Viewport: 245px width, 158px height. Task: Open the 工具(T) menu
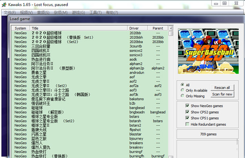(x=96, y=13)
